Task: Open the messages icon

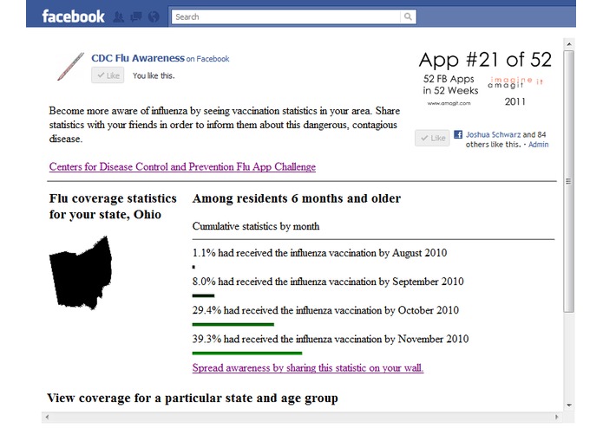Action: [x=135, y=16]
